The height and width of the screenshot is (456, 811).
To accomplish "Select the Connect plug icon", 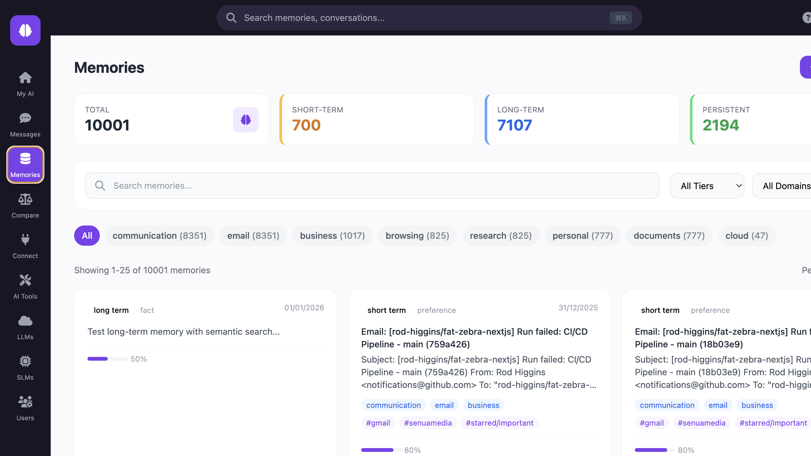I will click(25, 245).
